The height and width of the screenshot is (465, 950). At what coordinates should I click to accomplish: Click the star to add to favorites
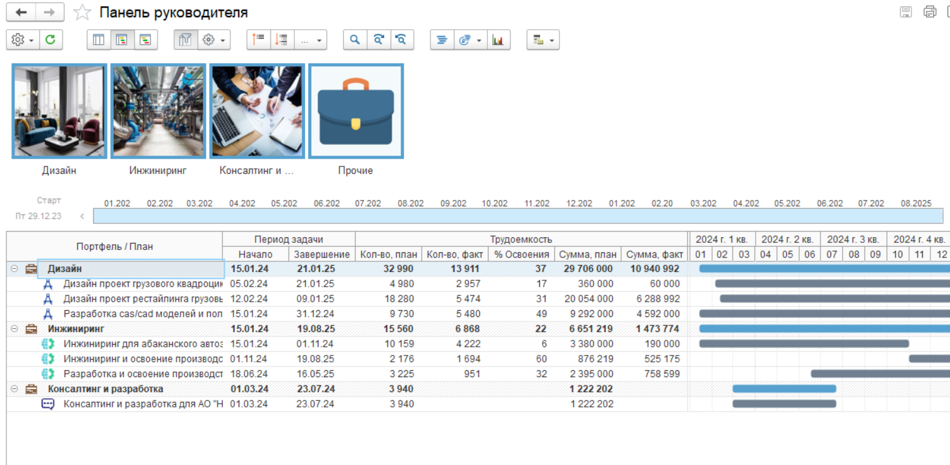(82, 13)
